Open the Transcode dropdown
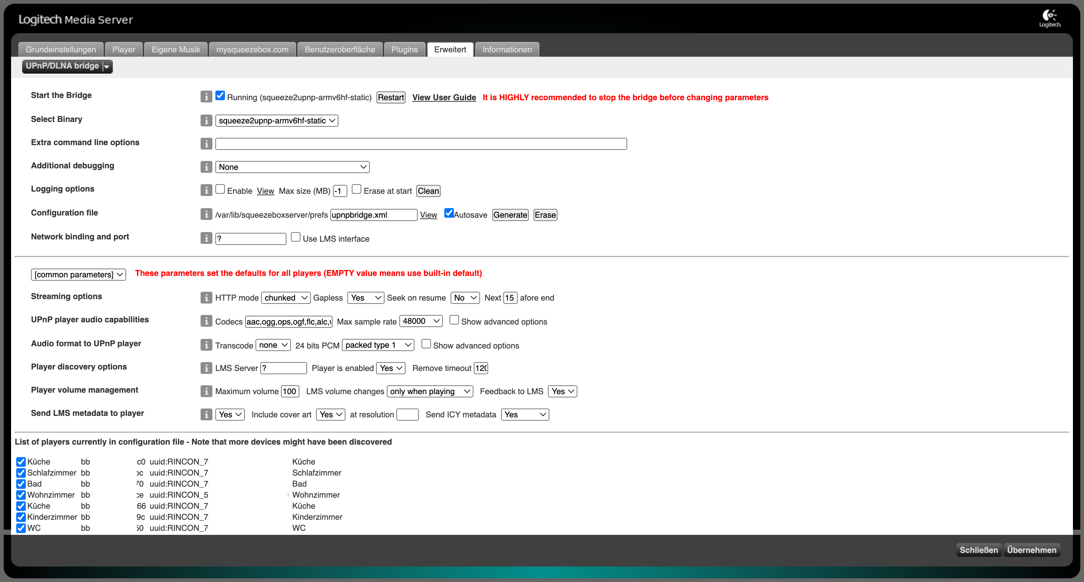The width and height of the screenshot is (1084, 582). (x=273, y=345)
